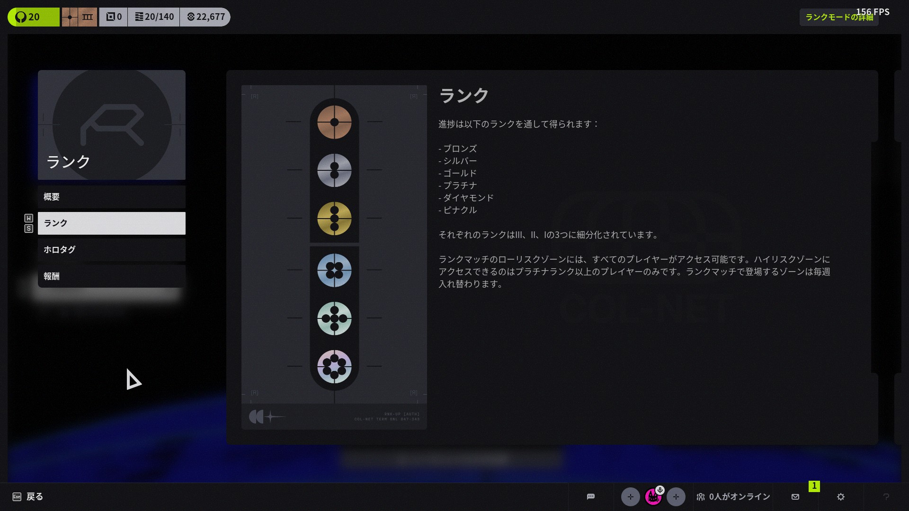This screenshot has height=511, width=909.
Task: Open the chat bubble icon
Action: pos(590,497)
